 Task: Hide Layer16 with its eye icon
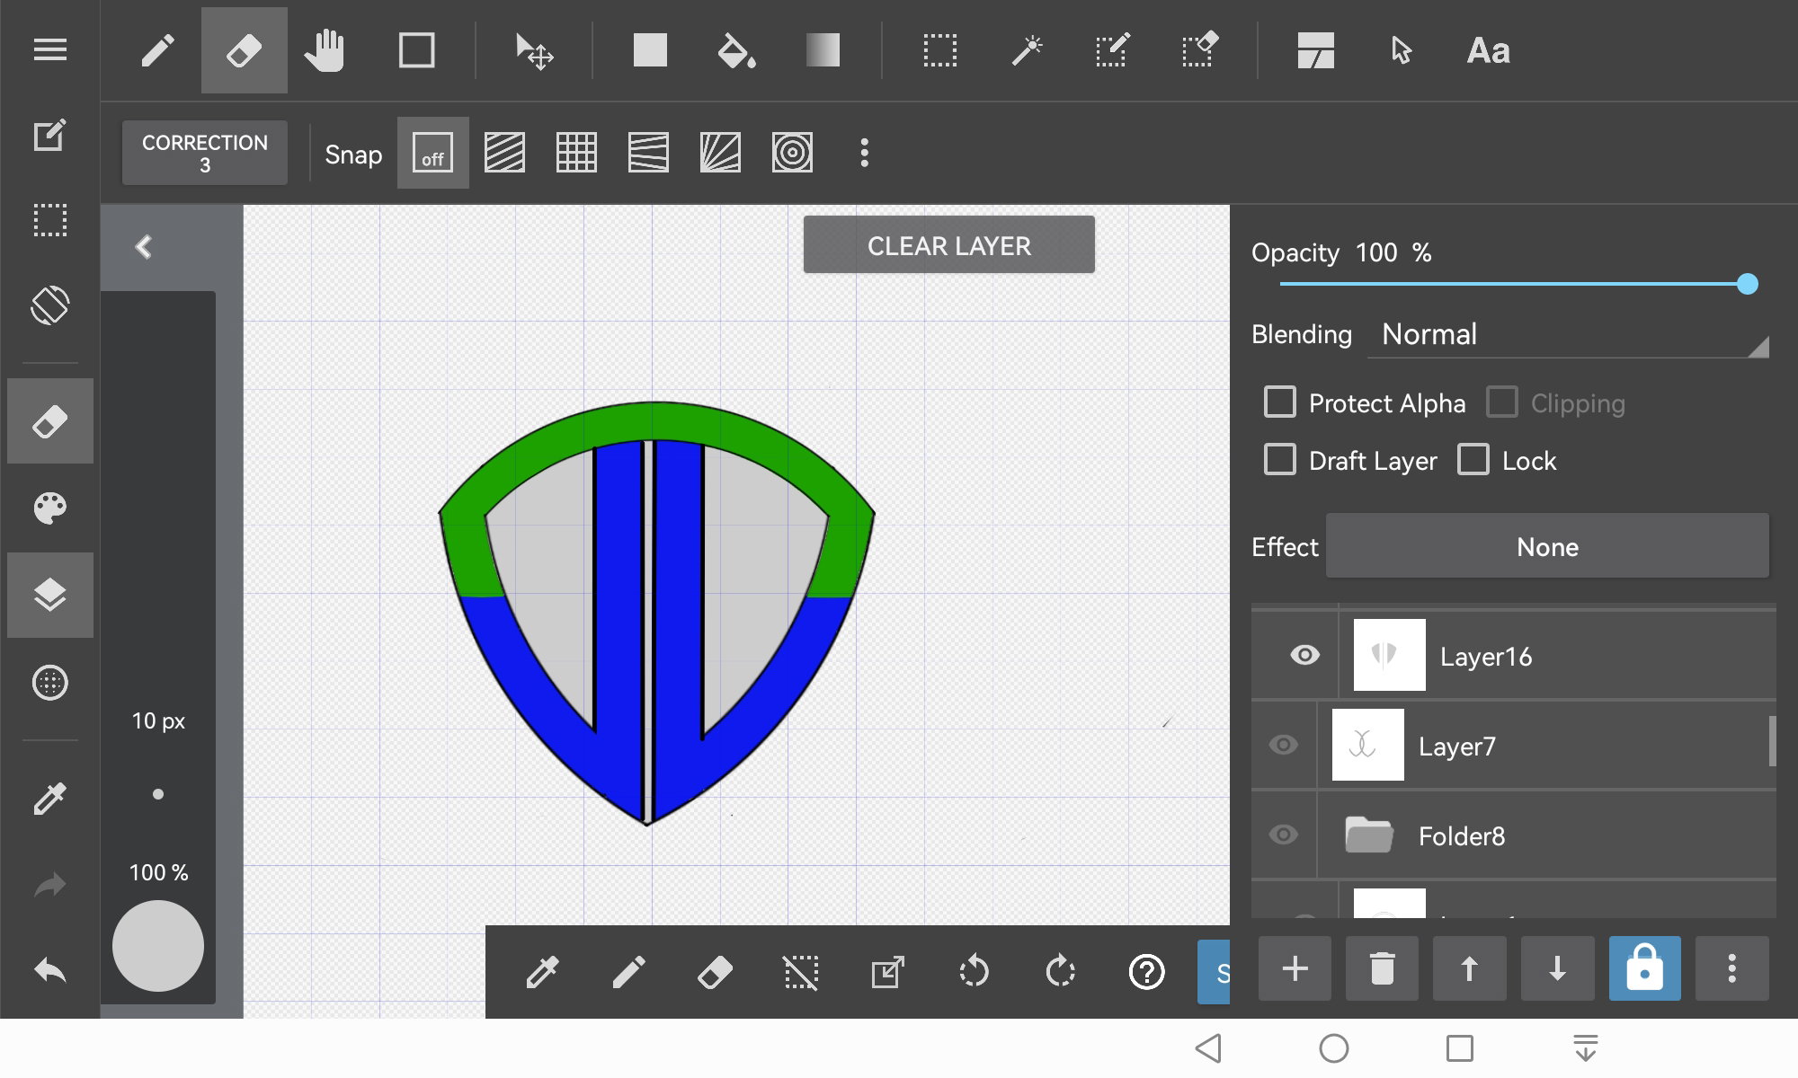(1304, 655)
